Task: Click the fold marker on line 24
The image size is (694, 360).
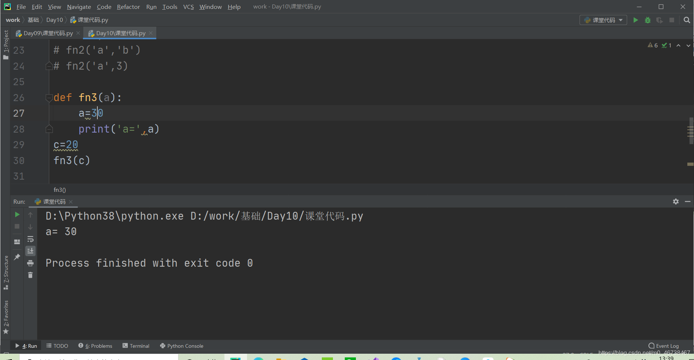Action: (x=49, y=66)
